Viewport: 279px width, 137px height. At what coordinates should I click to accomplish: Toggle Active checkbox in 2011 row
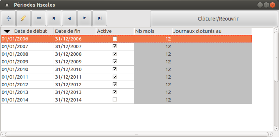pyautogui.click(x=115, y=77)
